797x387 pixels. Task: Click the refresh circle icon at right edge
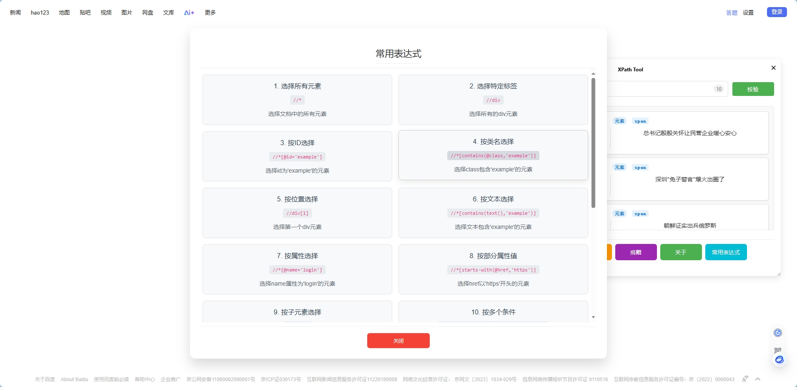tap(778, 333)
